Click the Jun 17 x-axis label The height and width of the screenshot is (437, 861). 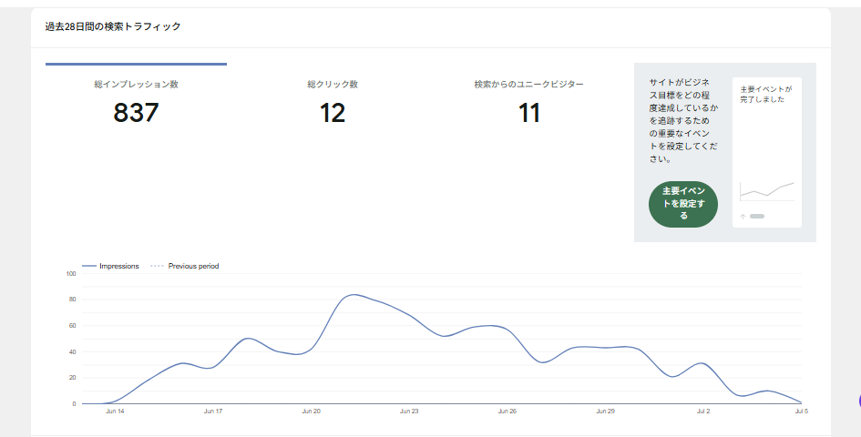click(x=213, y=412)
